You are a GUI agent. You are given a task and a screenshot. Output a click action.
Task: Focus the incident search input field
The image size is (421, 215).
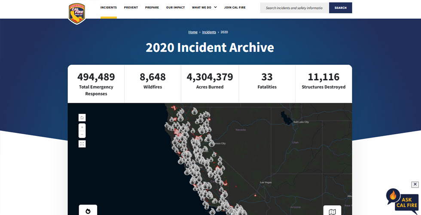coord(294,8)
